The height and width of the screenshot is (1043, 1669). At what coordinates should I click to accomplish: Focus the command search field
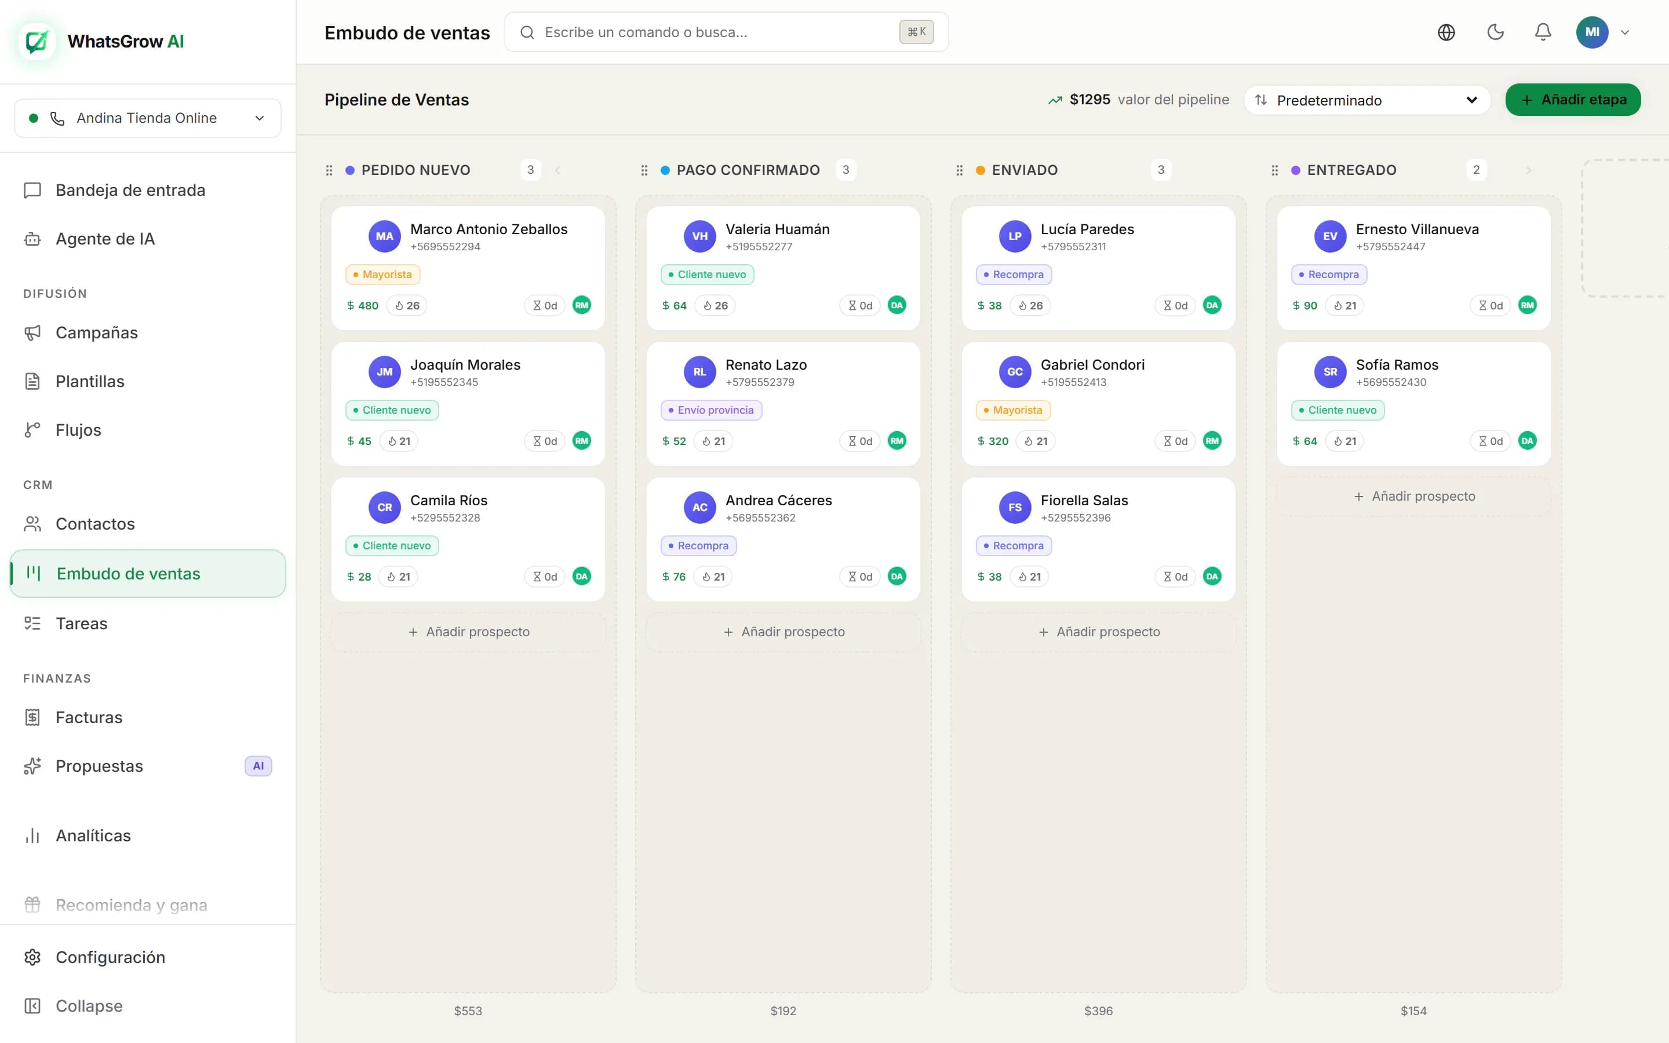[726, 32]
